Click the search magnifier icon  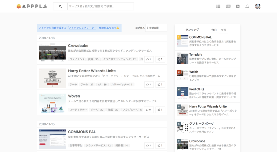pos(60,6)
